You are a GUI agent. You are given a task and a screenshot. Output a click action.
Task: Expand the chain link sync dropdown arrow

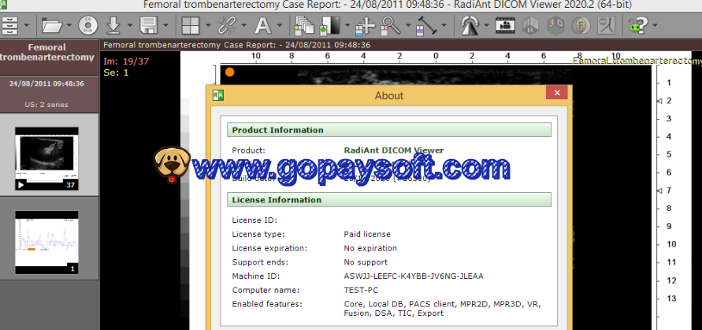coord(244,25)
